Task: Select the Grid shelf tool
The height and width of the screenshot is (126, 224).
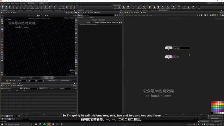Action: coord(17,7)
